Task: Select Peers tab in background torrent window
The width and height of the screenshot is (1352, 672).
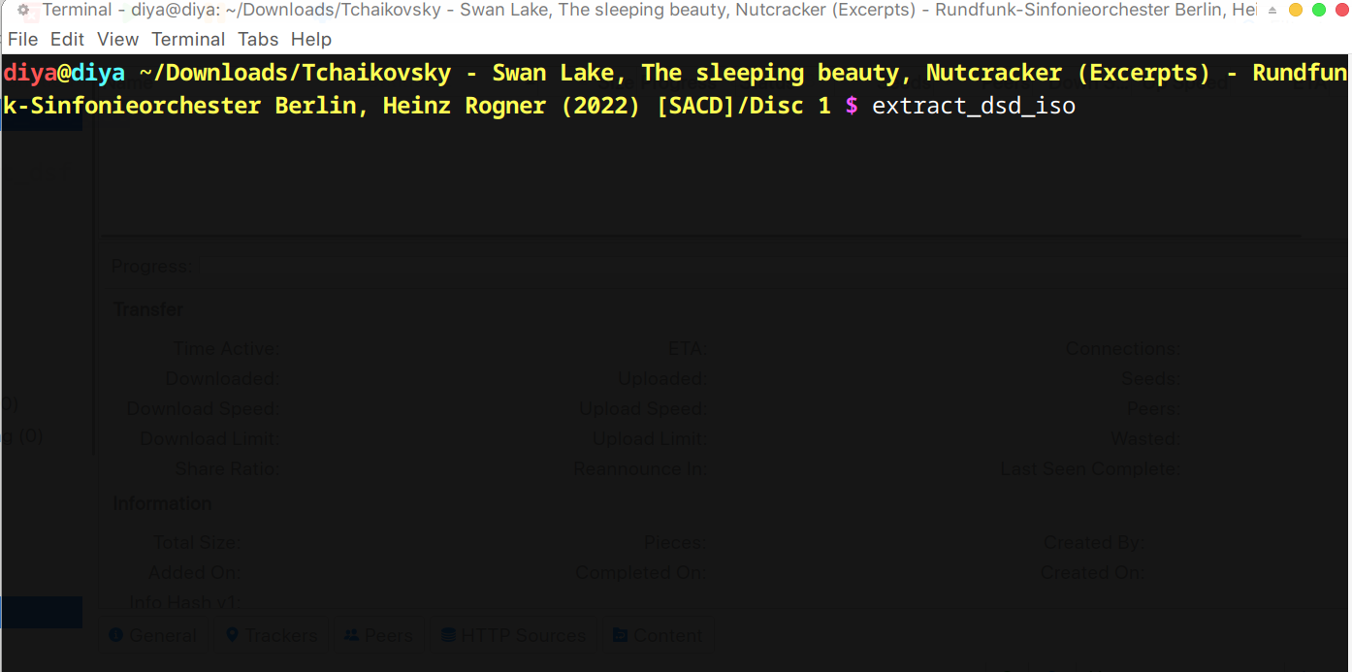Action: pos(379,636)
